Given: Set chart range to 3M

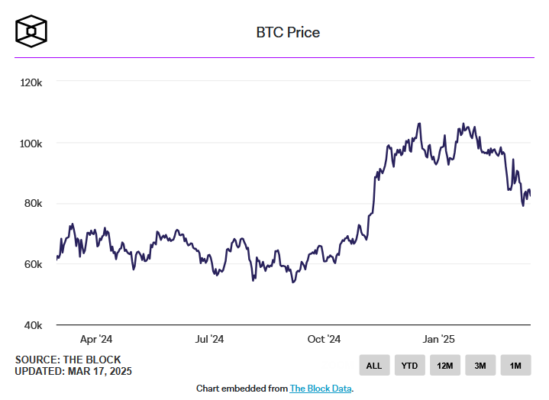Looking at the screenshot, I should [480, 366].
